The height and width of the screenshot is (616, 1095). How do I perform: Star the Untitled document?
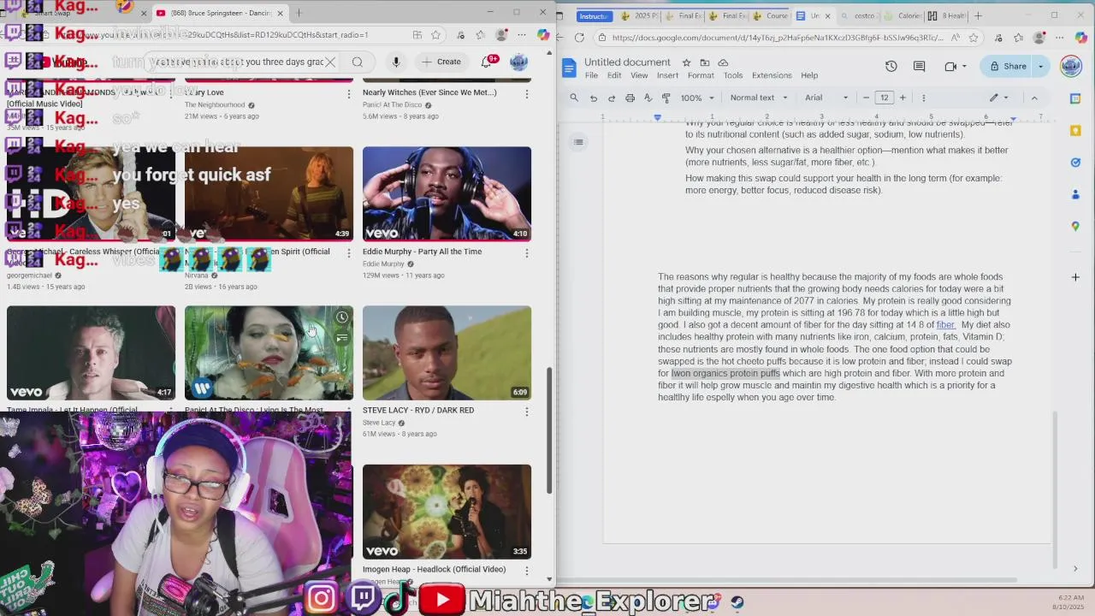pyautogui.click(x=686, y=62)
